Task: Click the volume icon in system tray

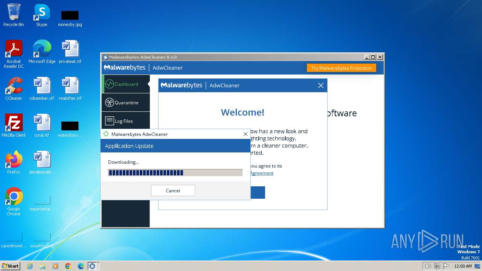Action: point(428,266)
